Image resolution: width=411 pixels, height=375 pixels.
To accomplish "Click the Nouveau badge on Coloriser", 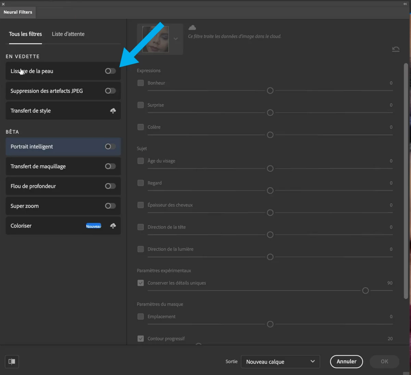I will pyautogui.click(x=94, y=226).
